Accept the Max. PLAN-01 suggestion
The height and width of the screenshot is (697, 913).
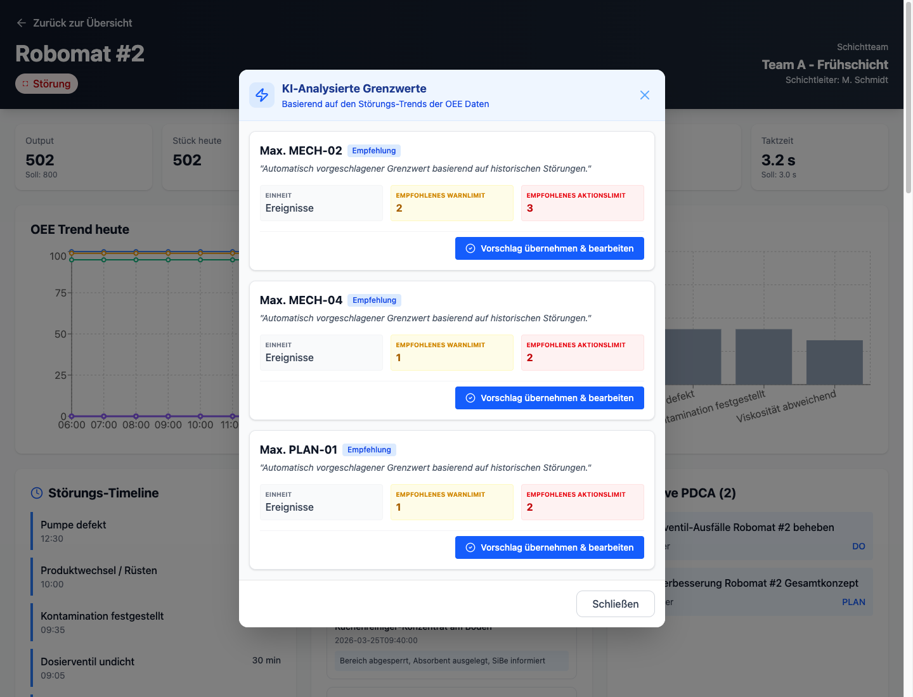[549, 547]
